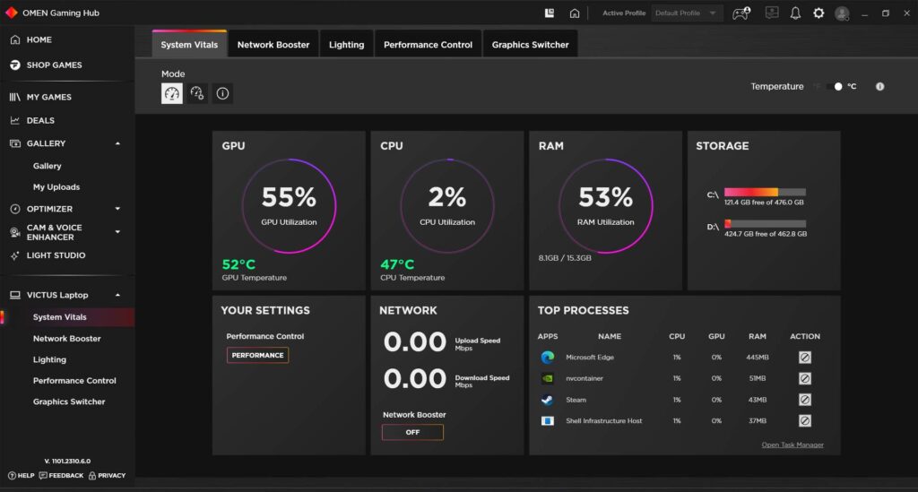918x492 pixels.
Task: Select Graphics Switcher in sidebar
Action: pyautogui.click(x=69, y=401)
